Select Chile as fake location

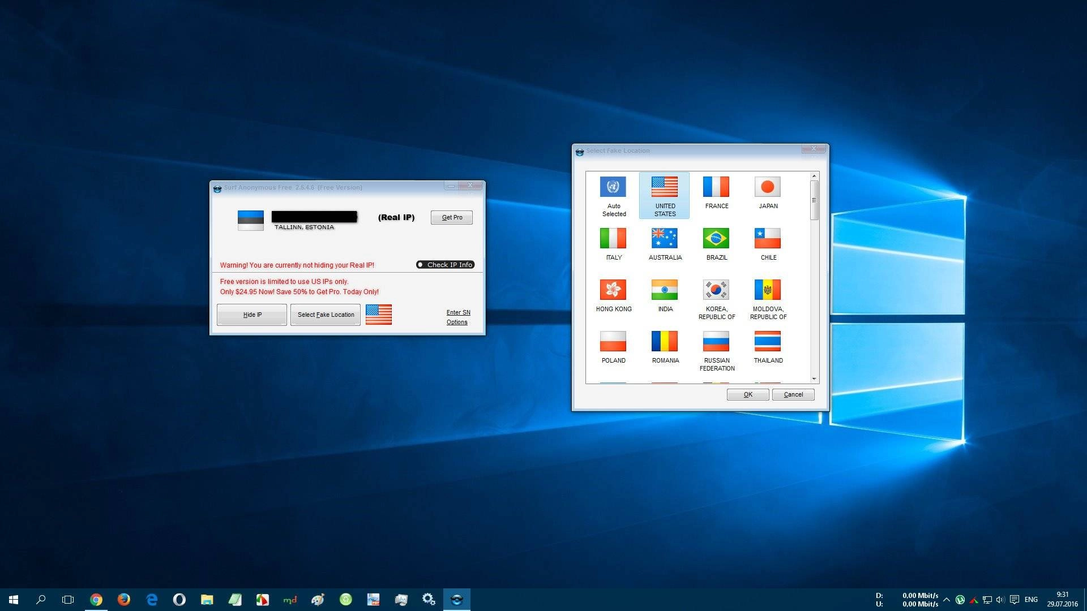(768, 238)
